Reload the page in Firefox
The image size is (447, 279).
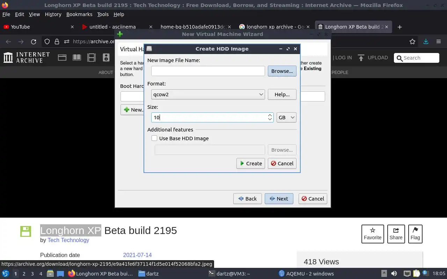pos(34,42)
